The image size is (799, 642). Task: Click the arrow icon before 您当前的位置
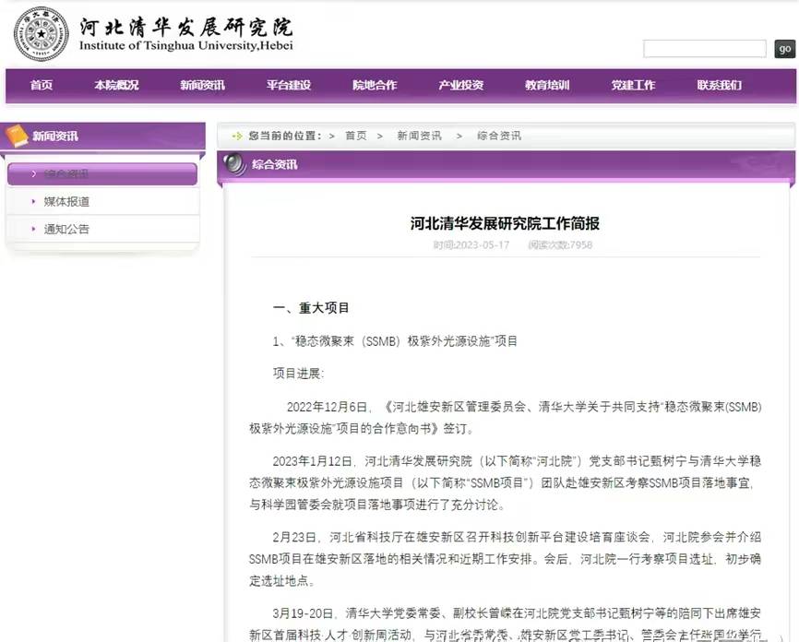click(237, 136)
